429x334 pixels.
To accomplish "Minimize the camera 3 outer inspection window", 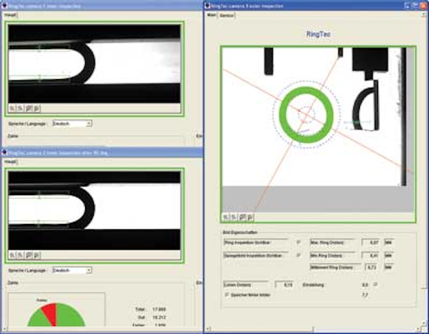I will [x=408, y=5].
